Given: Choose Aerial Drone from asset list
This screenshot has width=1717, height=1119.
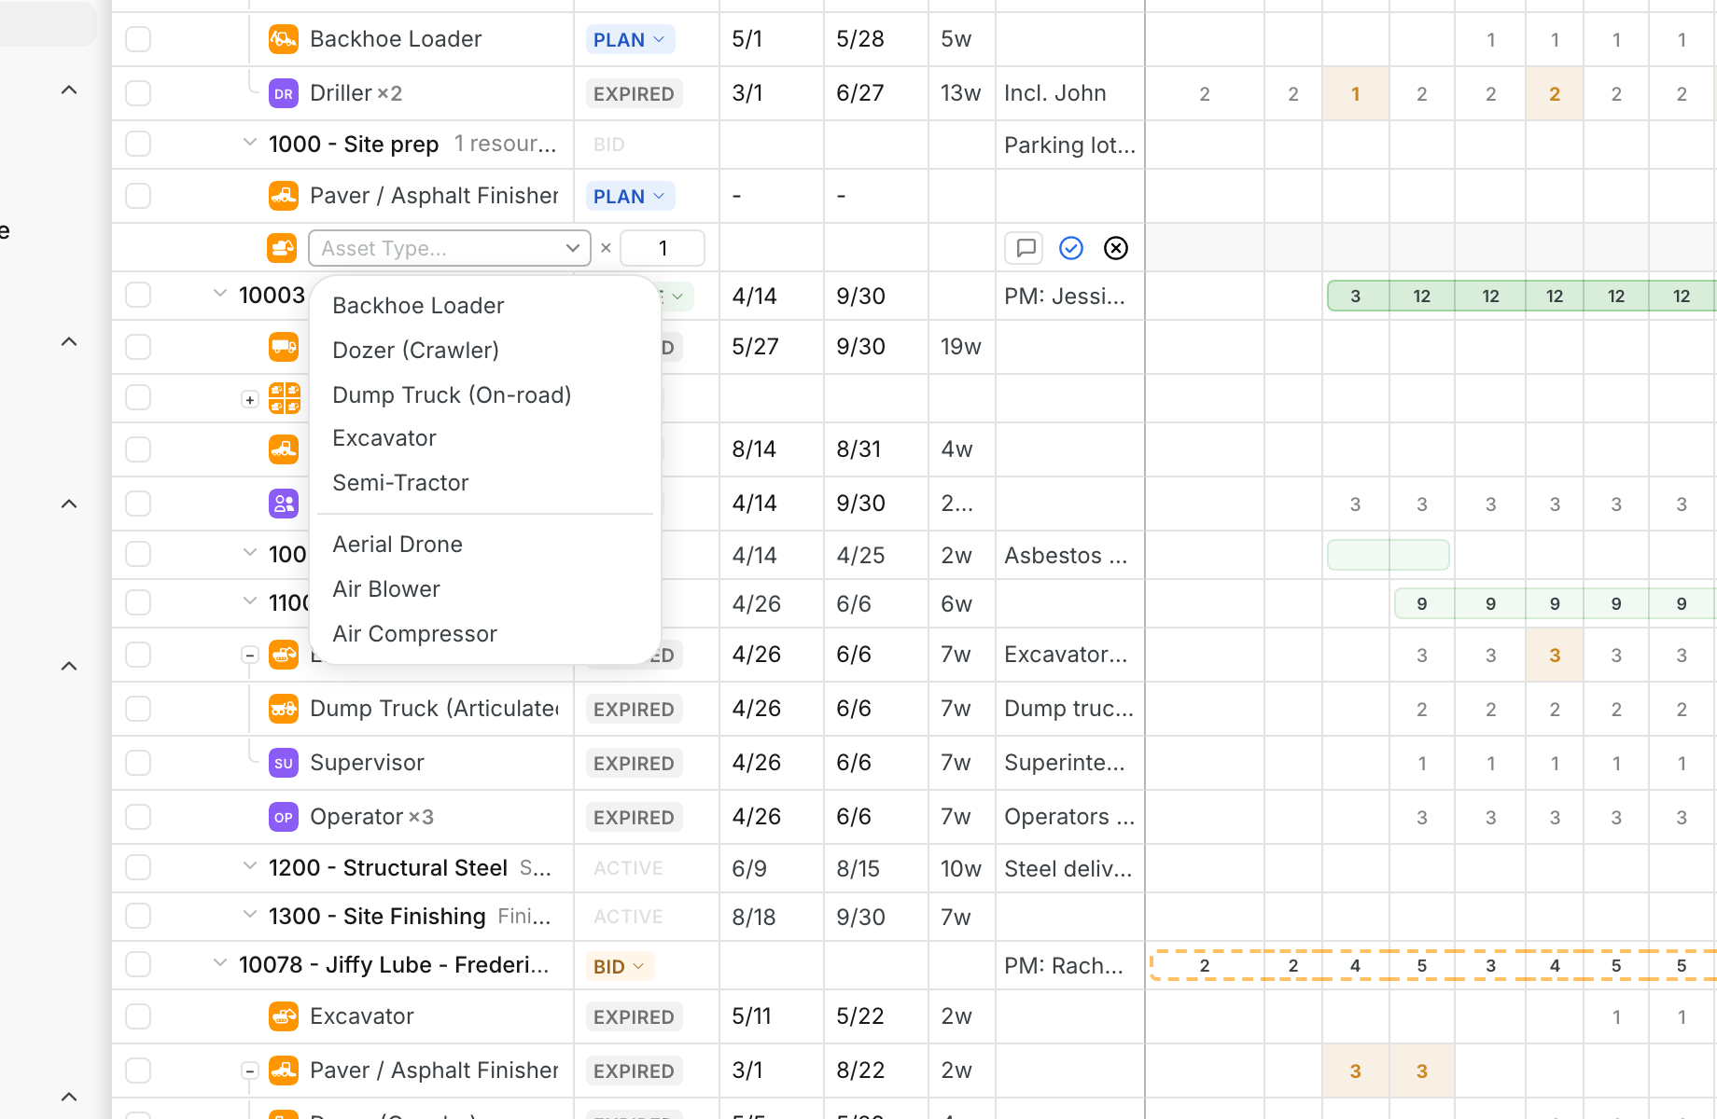Looking at the screenshot, I should [485, 545].
